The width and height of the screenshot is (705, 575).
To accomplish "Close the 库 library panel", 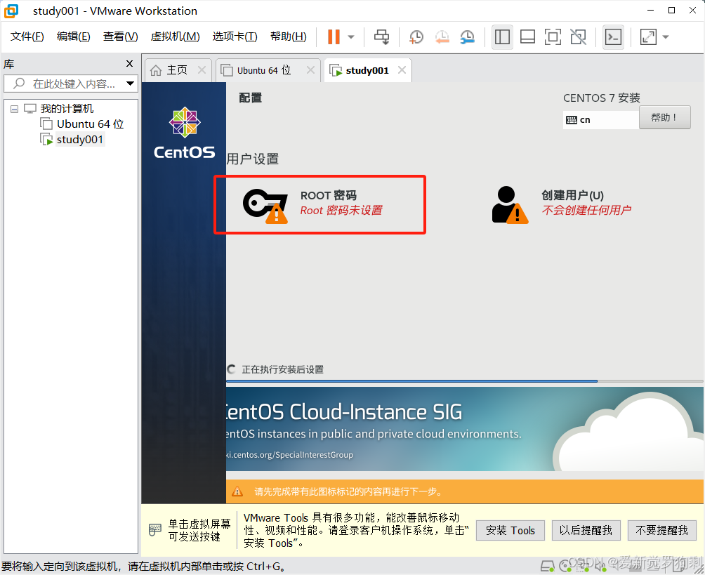I will 129,64.
